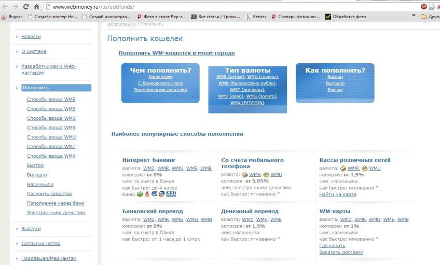The width and height of the screenshot is (440, 265).
Task: Open the Кассы розничных сетей heading
Action: (355, 160)
